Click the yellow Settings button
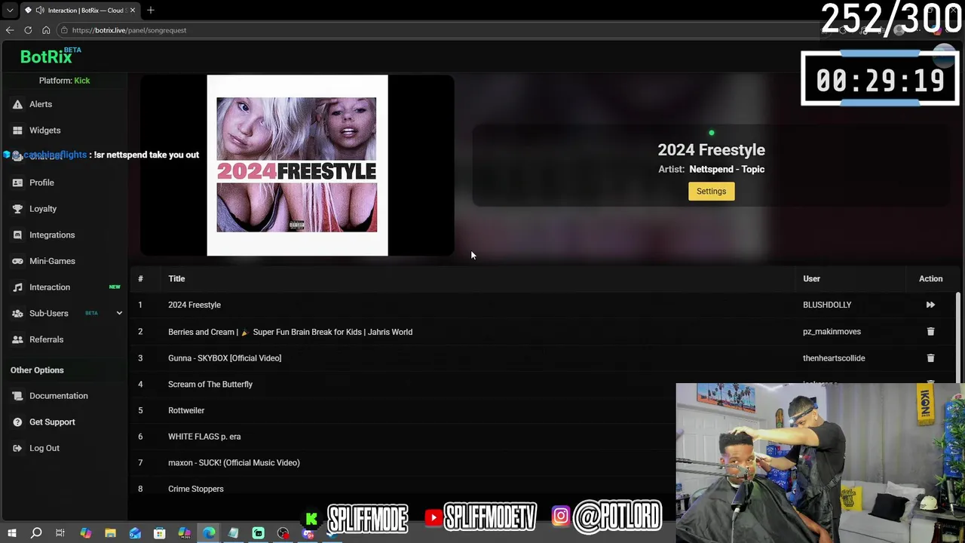 (711, 192)
